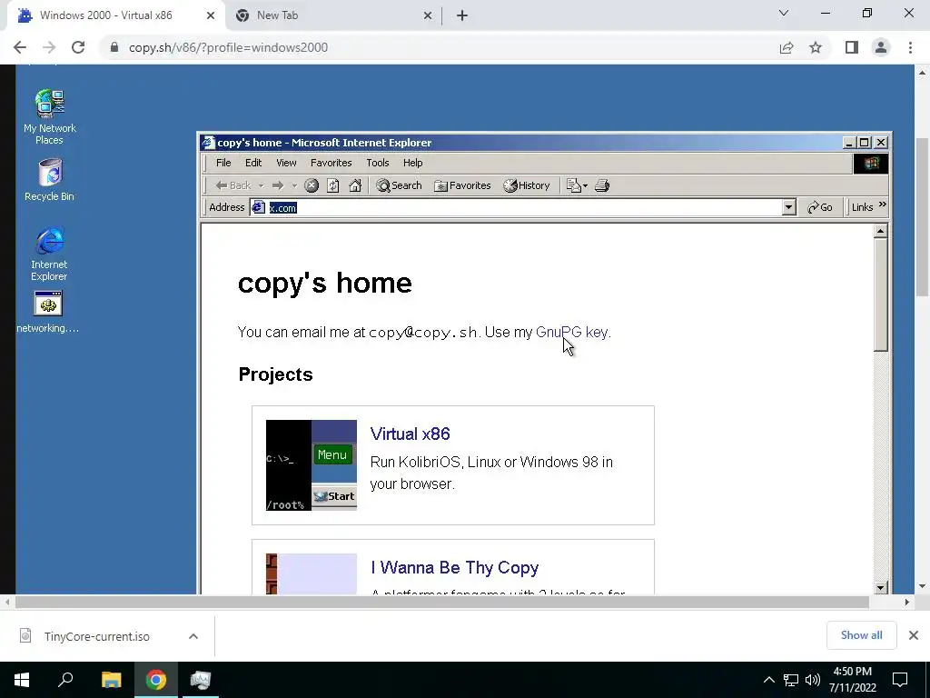Open the I Wanna Be Thy Copy link

tap(454, 567)
